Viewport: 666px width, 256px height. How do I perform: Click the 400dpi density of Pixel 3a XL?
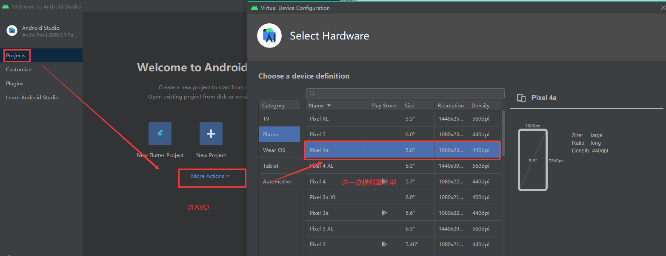coord(484,197)
